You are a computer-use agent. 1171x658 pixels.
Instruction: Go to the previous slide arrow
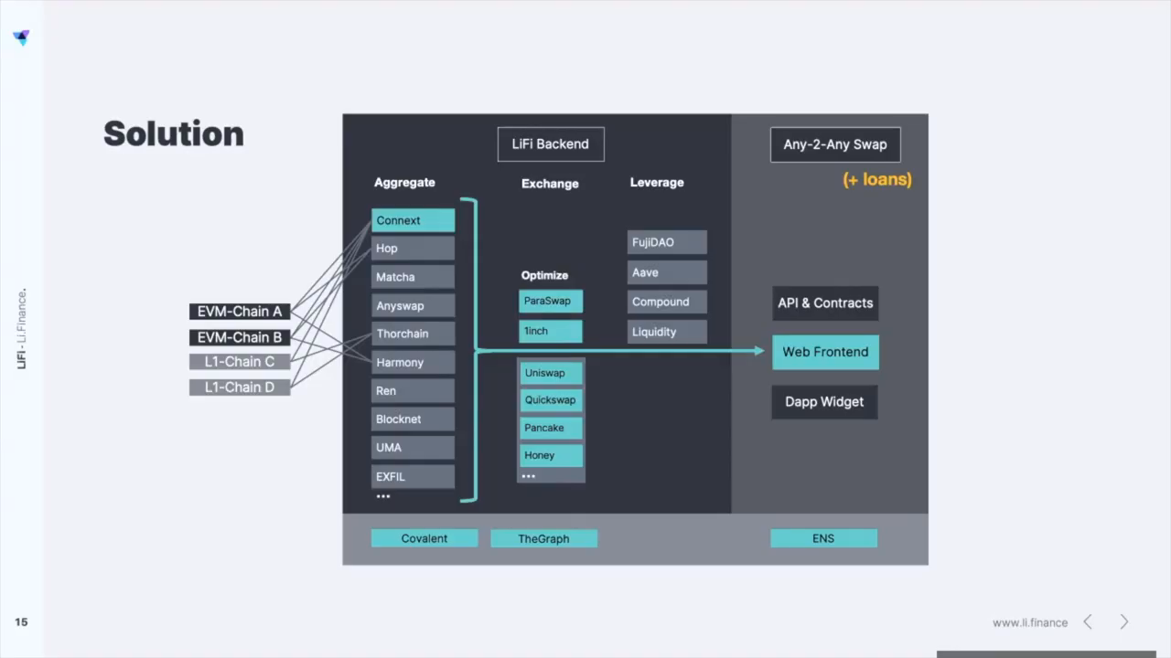coord(1088,622)
